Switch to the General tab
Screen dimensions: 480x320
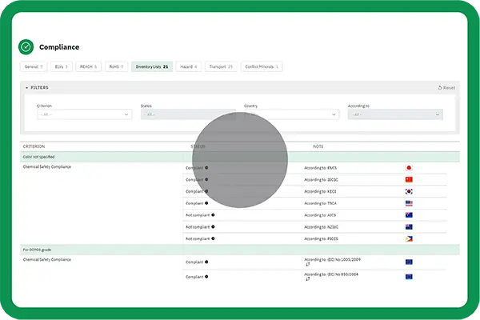[x=34, y=66]
